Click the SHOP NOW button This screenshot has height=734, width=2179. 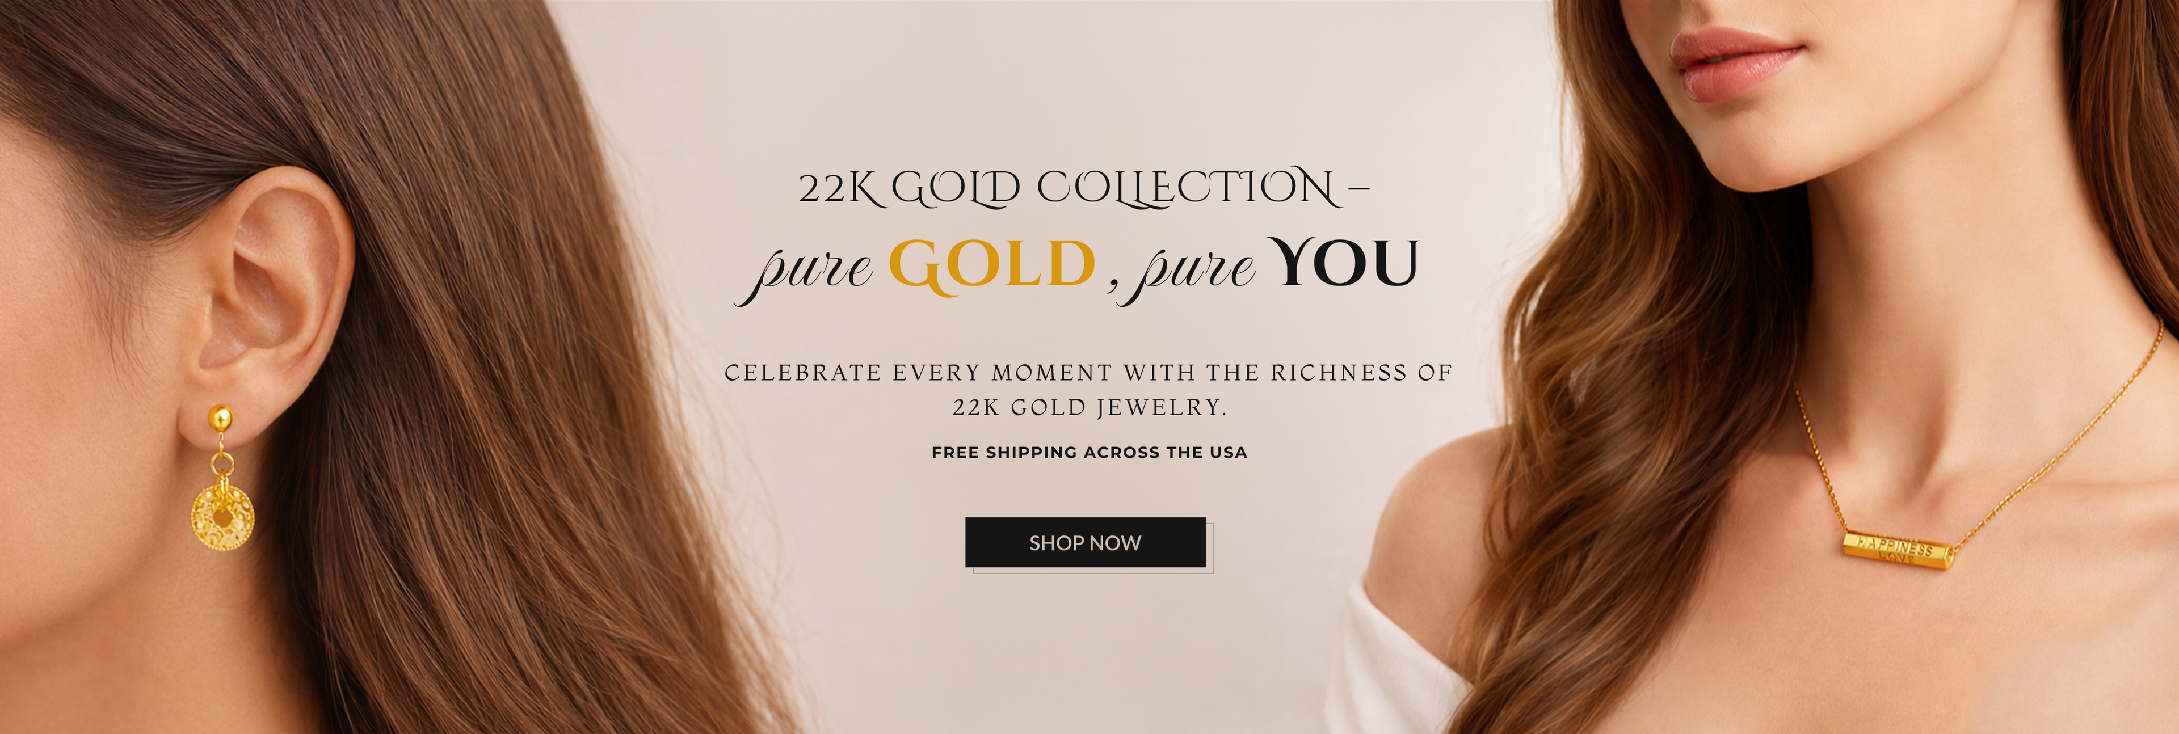(1086, 542)
